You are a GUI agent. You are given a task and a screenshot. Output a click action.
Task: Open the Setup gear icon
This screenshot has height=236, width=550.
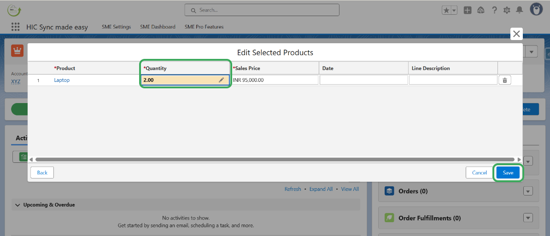507,10
